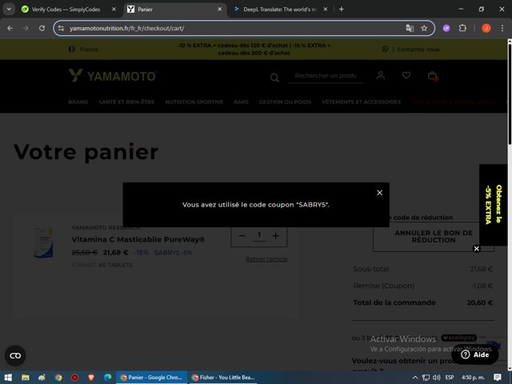The image size is (512, 384).
Task: Go back to the previous page in Chrome
Action: (10, 29)
